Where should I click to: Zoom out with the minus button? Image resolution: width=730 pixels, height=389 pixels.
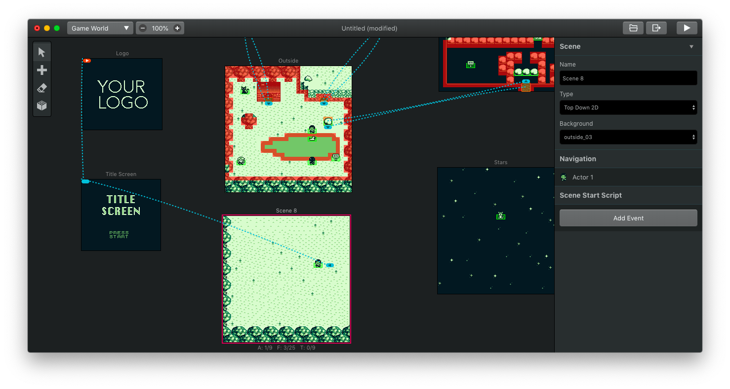click(143, 28)
